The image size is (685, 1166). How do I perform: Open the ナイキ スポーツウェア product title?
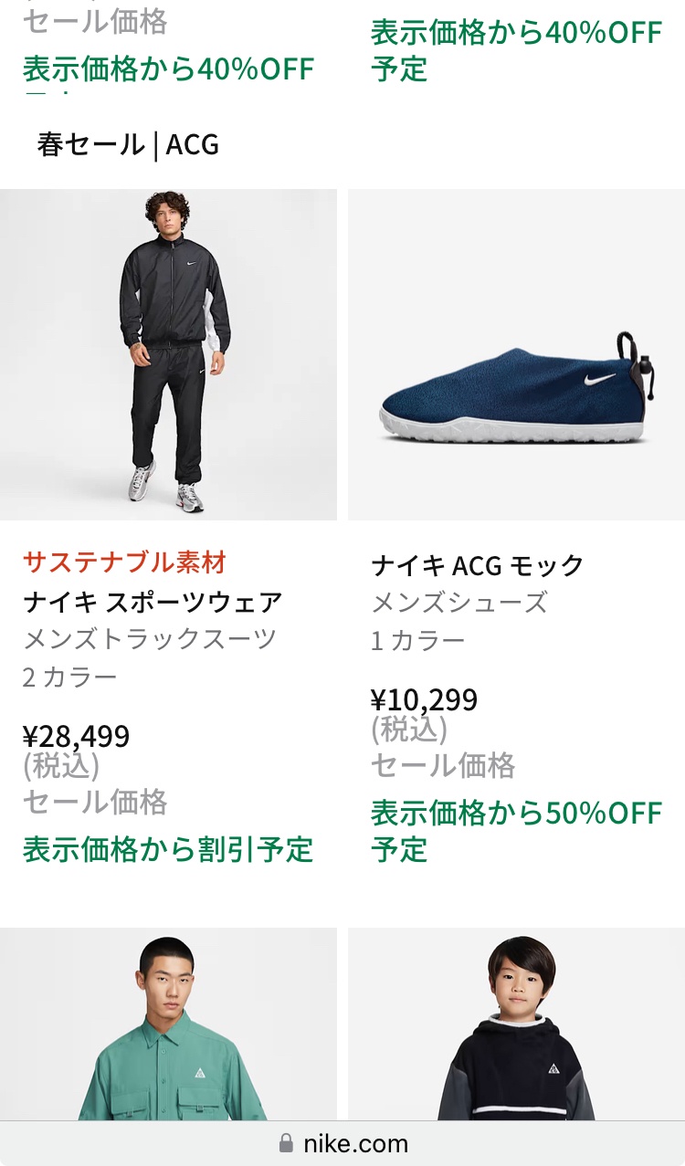[x=153, y=603]
